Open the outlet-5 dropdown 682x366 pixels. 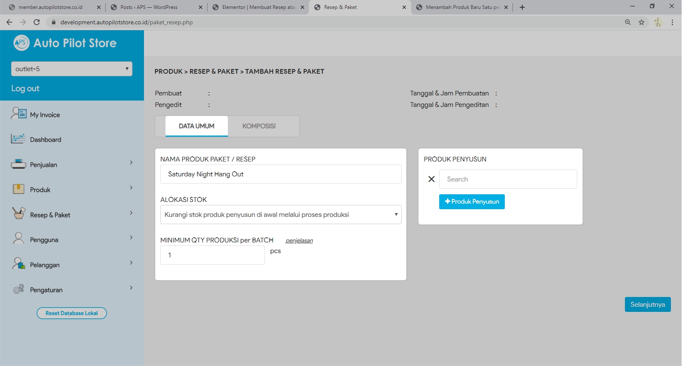[x=72, y=69]
